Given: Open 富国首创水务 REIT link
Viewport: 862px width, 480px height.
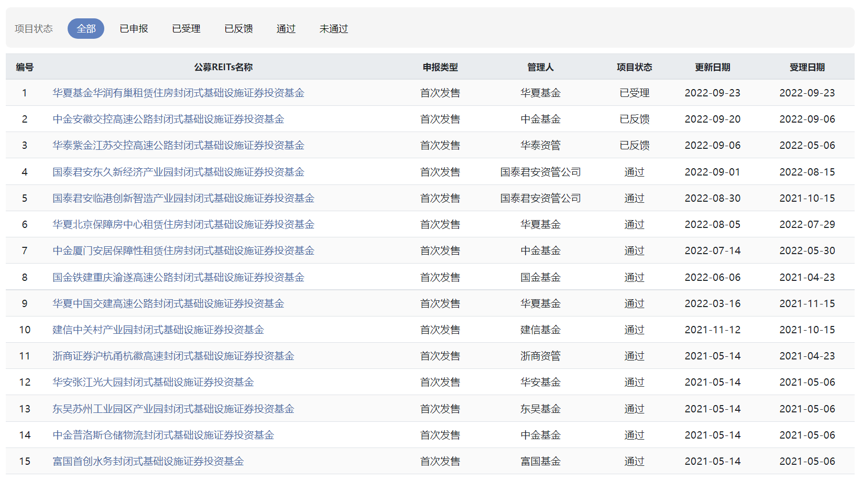Looking at the screenshot, I should point(148,461).
